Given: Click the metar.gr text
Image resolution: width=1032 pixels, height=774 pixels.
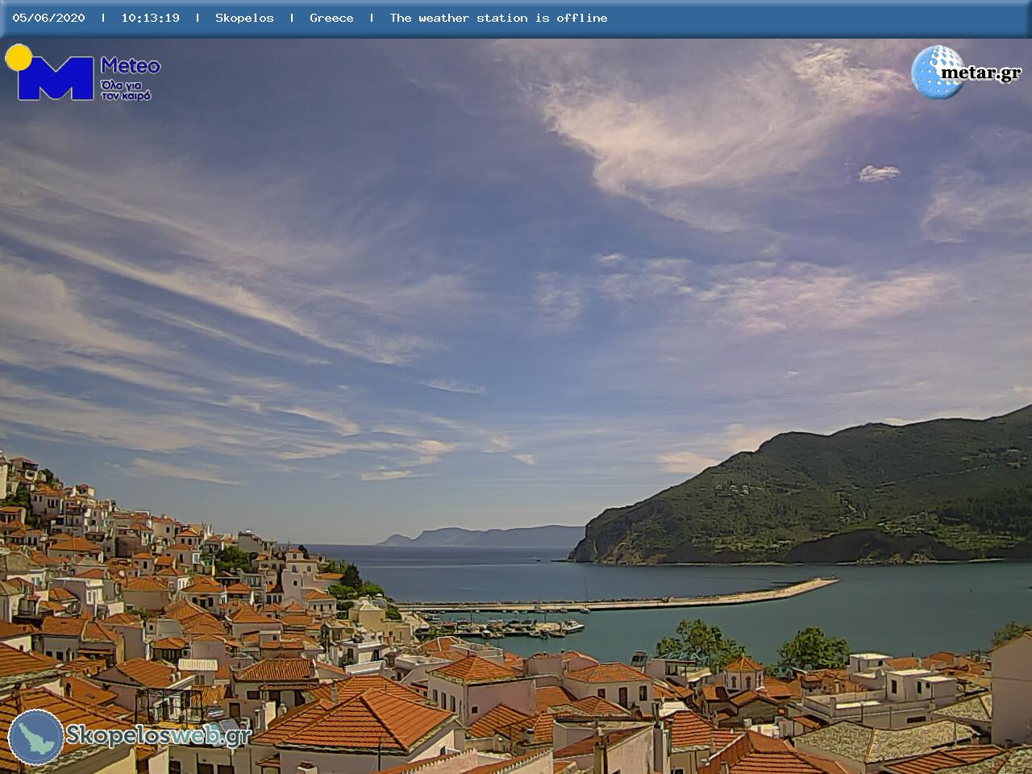Looking at the screenshot, I should pos(980,73).
